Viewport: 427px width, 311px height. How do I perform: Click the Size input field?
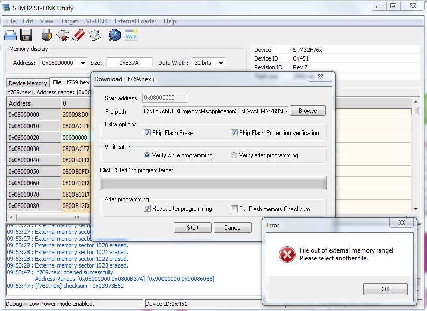(x=129, y=63)
